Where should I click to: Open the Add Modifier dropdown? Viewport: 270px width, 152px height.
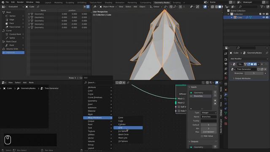249,59
